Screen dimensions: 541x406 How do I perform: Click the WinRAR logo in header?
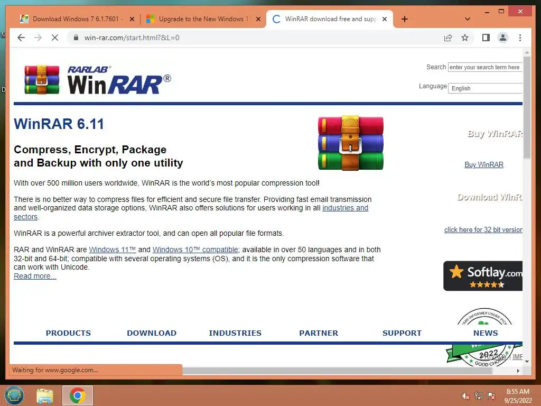click(98, 80)
